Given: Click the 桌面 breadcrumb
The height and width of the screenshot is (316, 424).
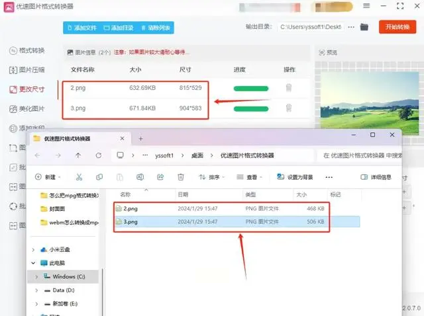Looking at the screenshot, I should [197, 155].
